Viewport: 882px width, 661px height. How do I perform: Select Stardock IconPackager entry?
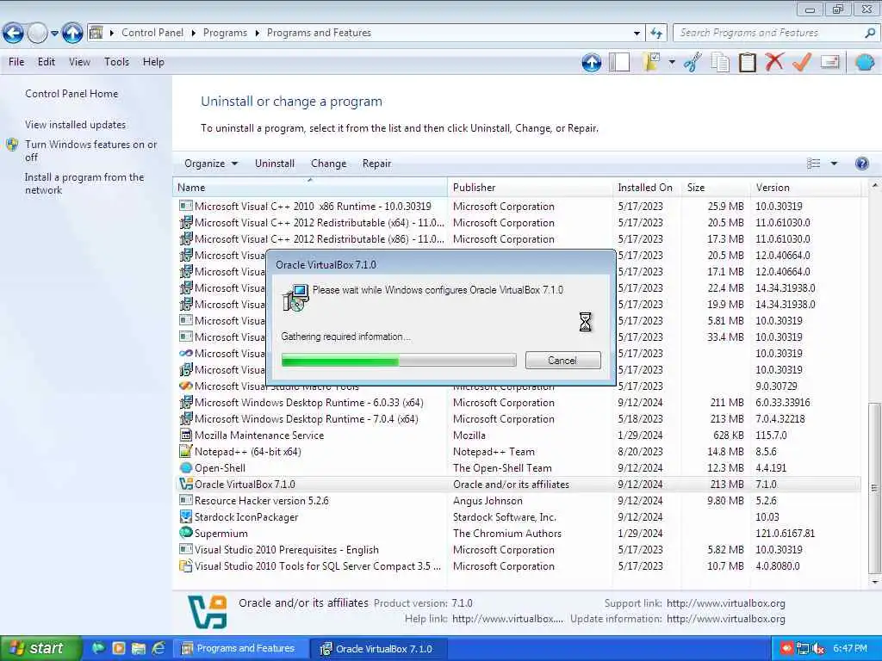517,517
